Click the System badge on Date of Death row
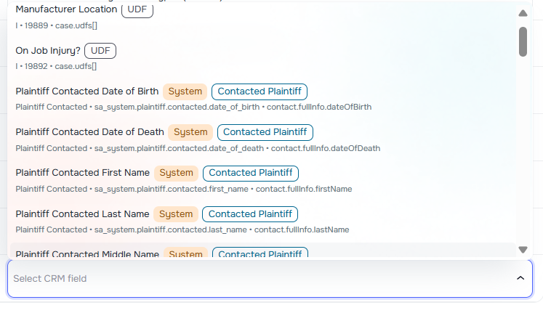This screenshot has height=313, width=543. 190,132
